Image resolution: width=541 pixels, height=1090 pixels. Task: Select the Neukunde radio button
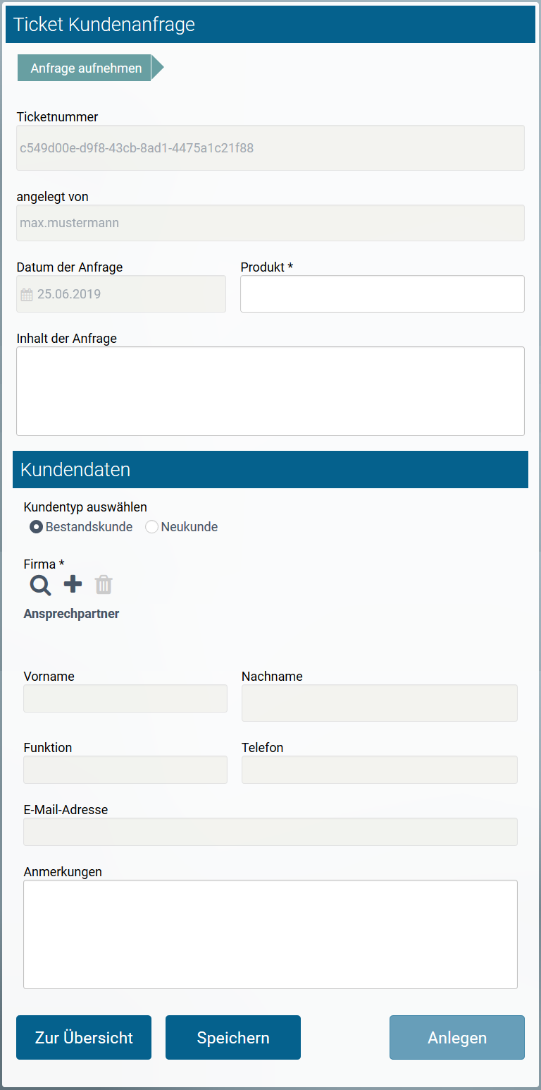point(151,526)
